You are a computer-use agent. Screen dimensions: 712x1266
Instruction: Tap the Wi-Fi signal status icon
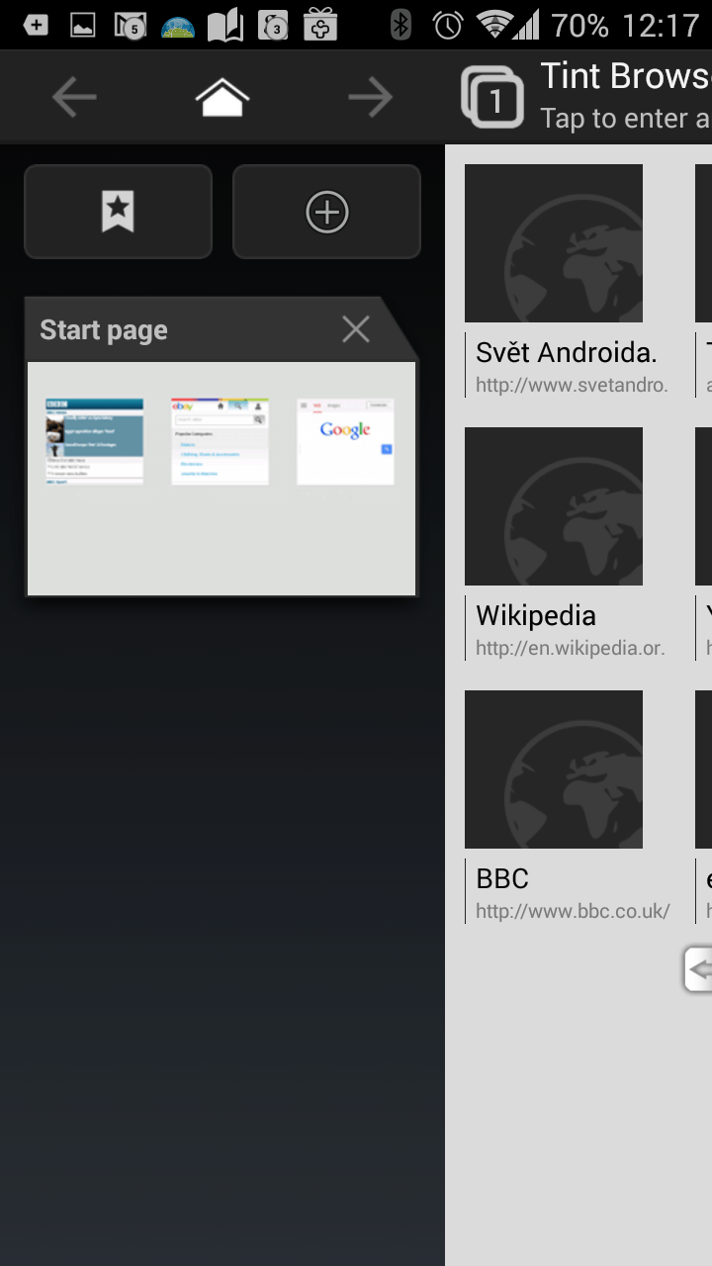494,25
